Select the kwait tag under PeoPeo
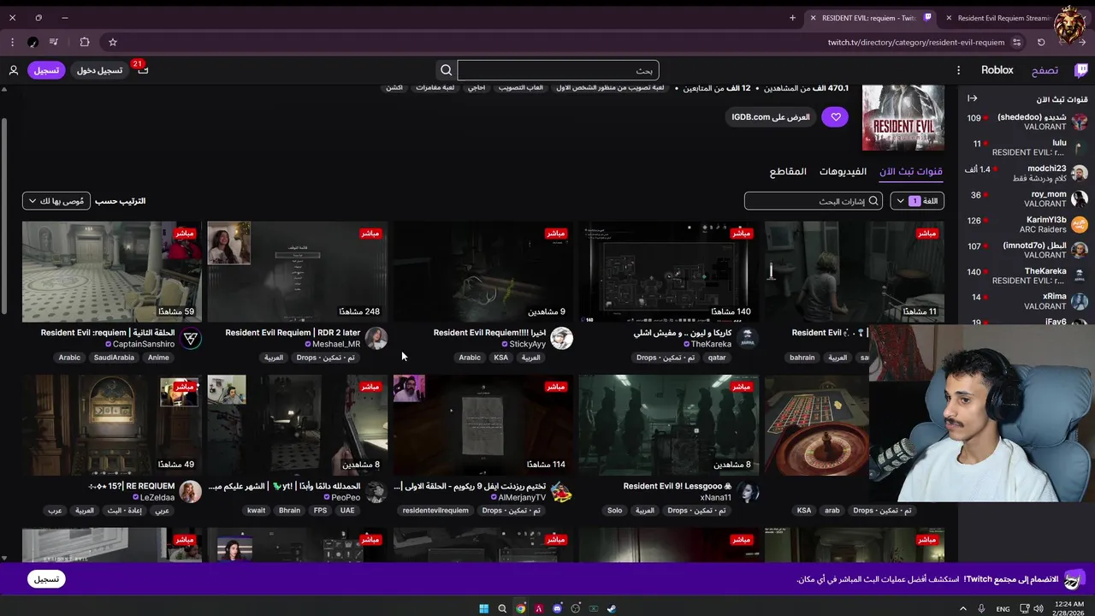 257,511
